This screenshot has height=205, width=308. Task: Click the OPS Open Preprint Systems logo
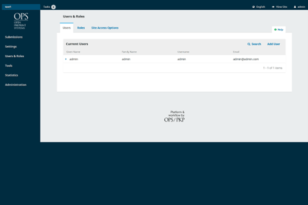coord(20,20)
